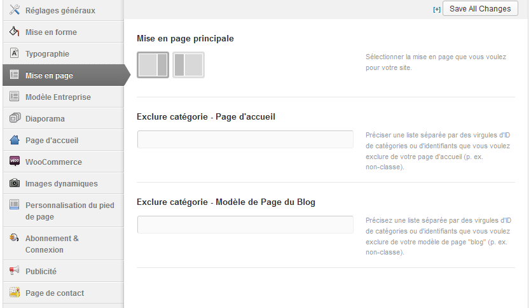Select the left-sidebar layout option
Screen dimensions: 531x308
tap(188, 65)
